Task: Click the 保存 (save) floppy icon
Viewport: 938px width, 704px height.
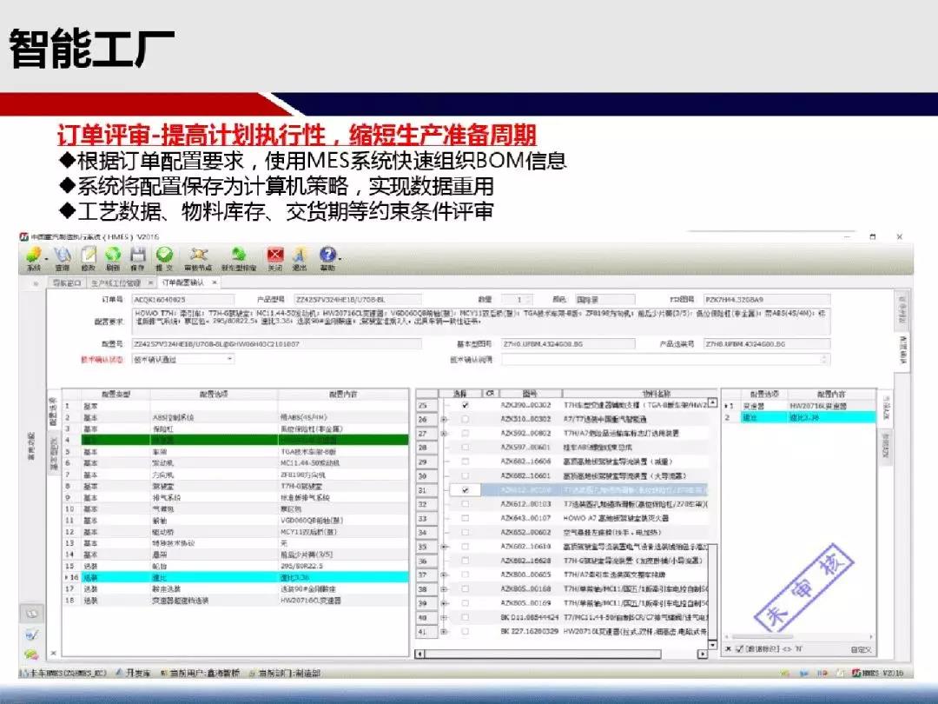Action: point(138,255)
